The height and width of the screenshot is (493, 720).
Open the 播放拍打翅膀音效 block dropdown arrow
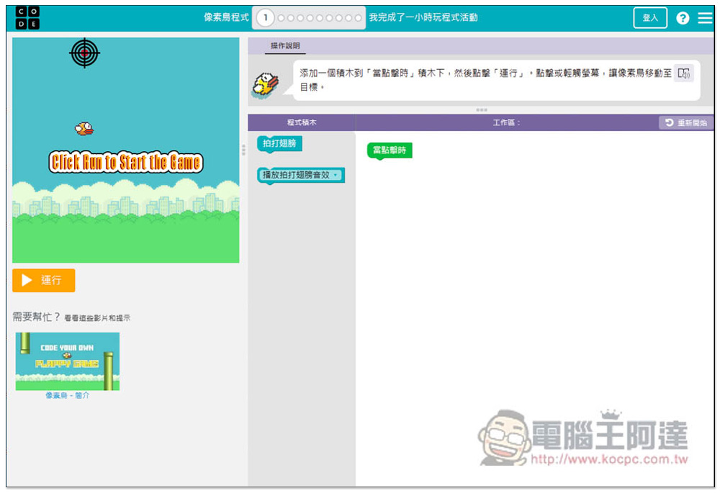tap(336, 175)
